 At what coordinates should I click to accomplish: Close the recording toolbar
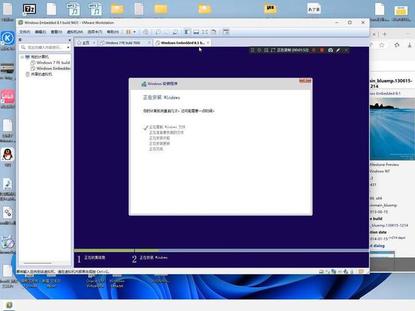click(x=346, y=50)
